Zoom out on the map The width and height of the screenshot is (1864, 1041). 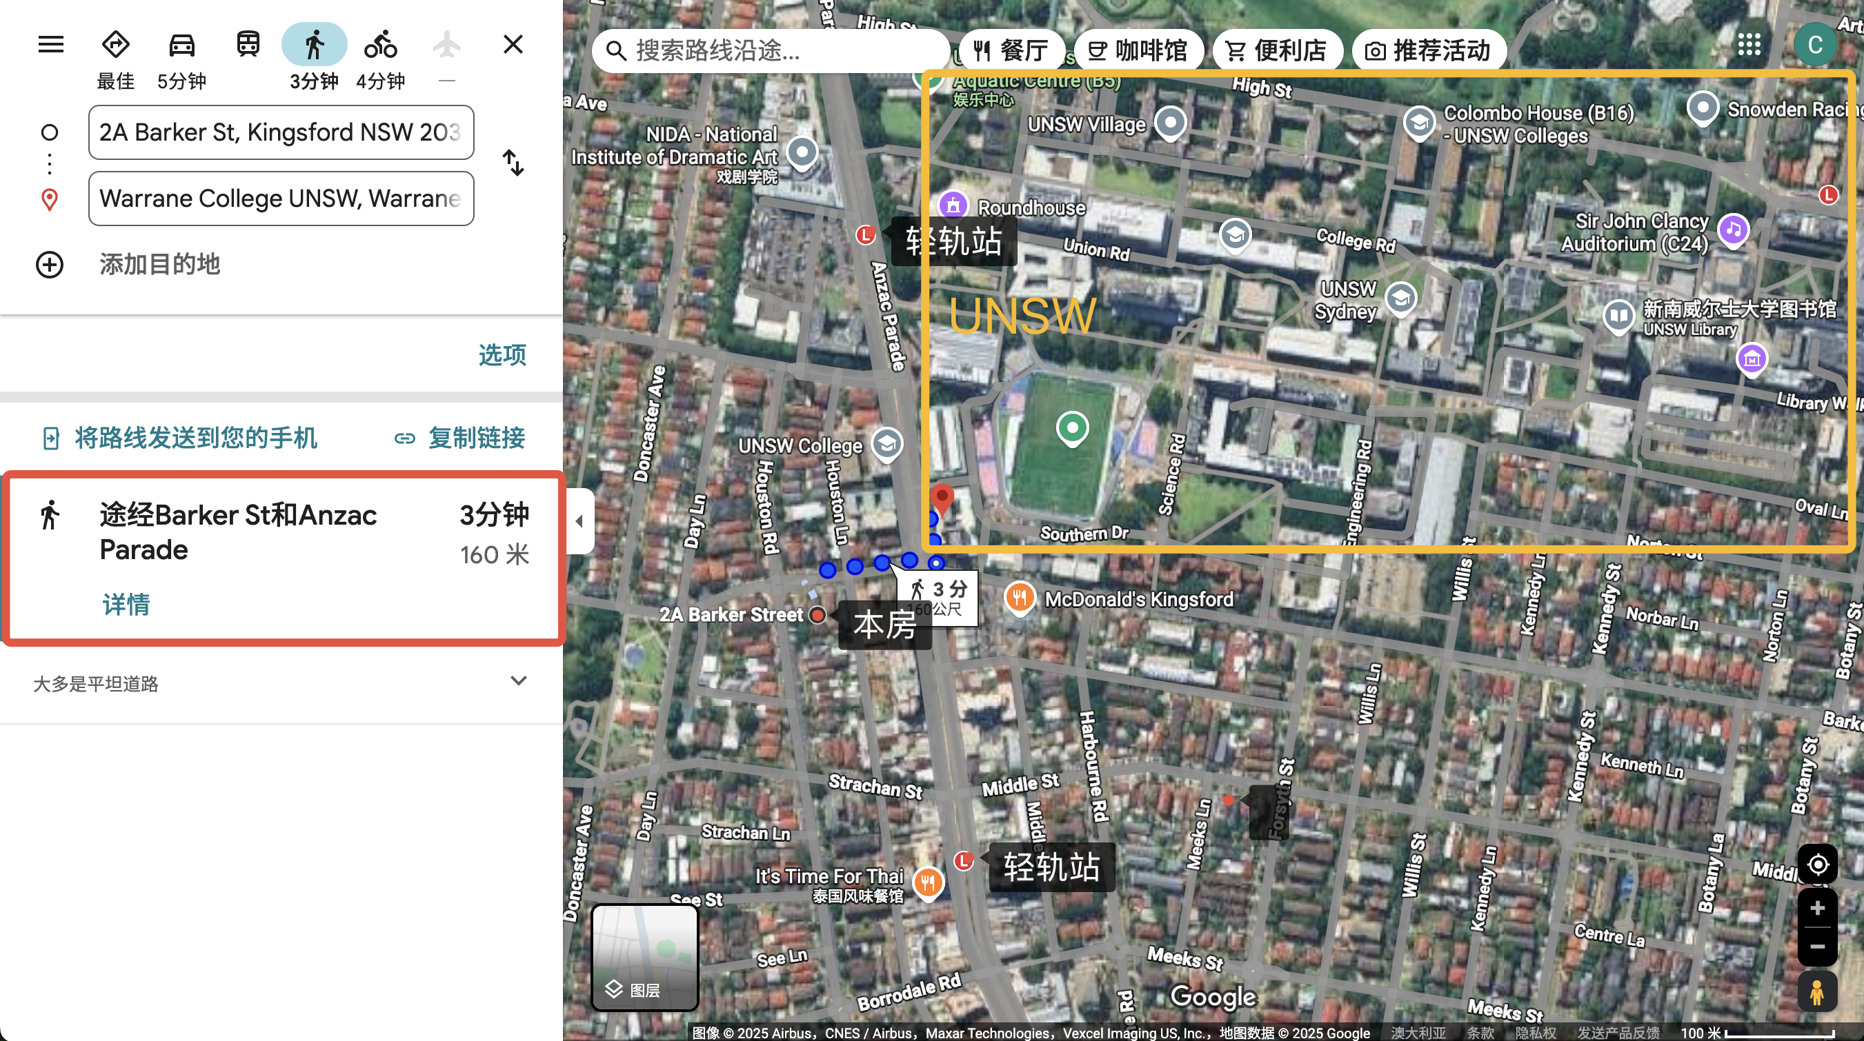coord(1817,947)
